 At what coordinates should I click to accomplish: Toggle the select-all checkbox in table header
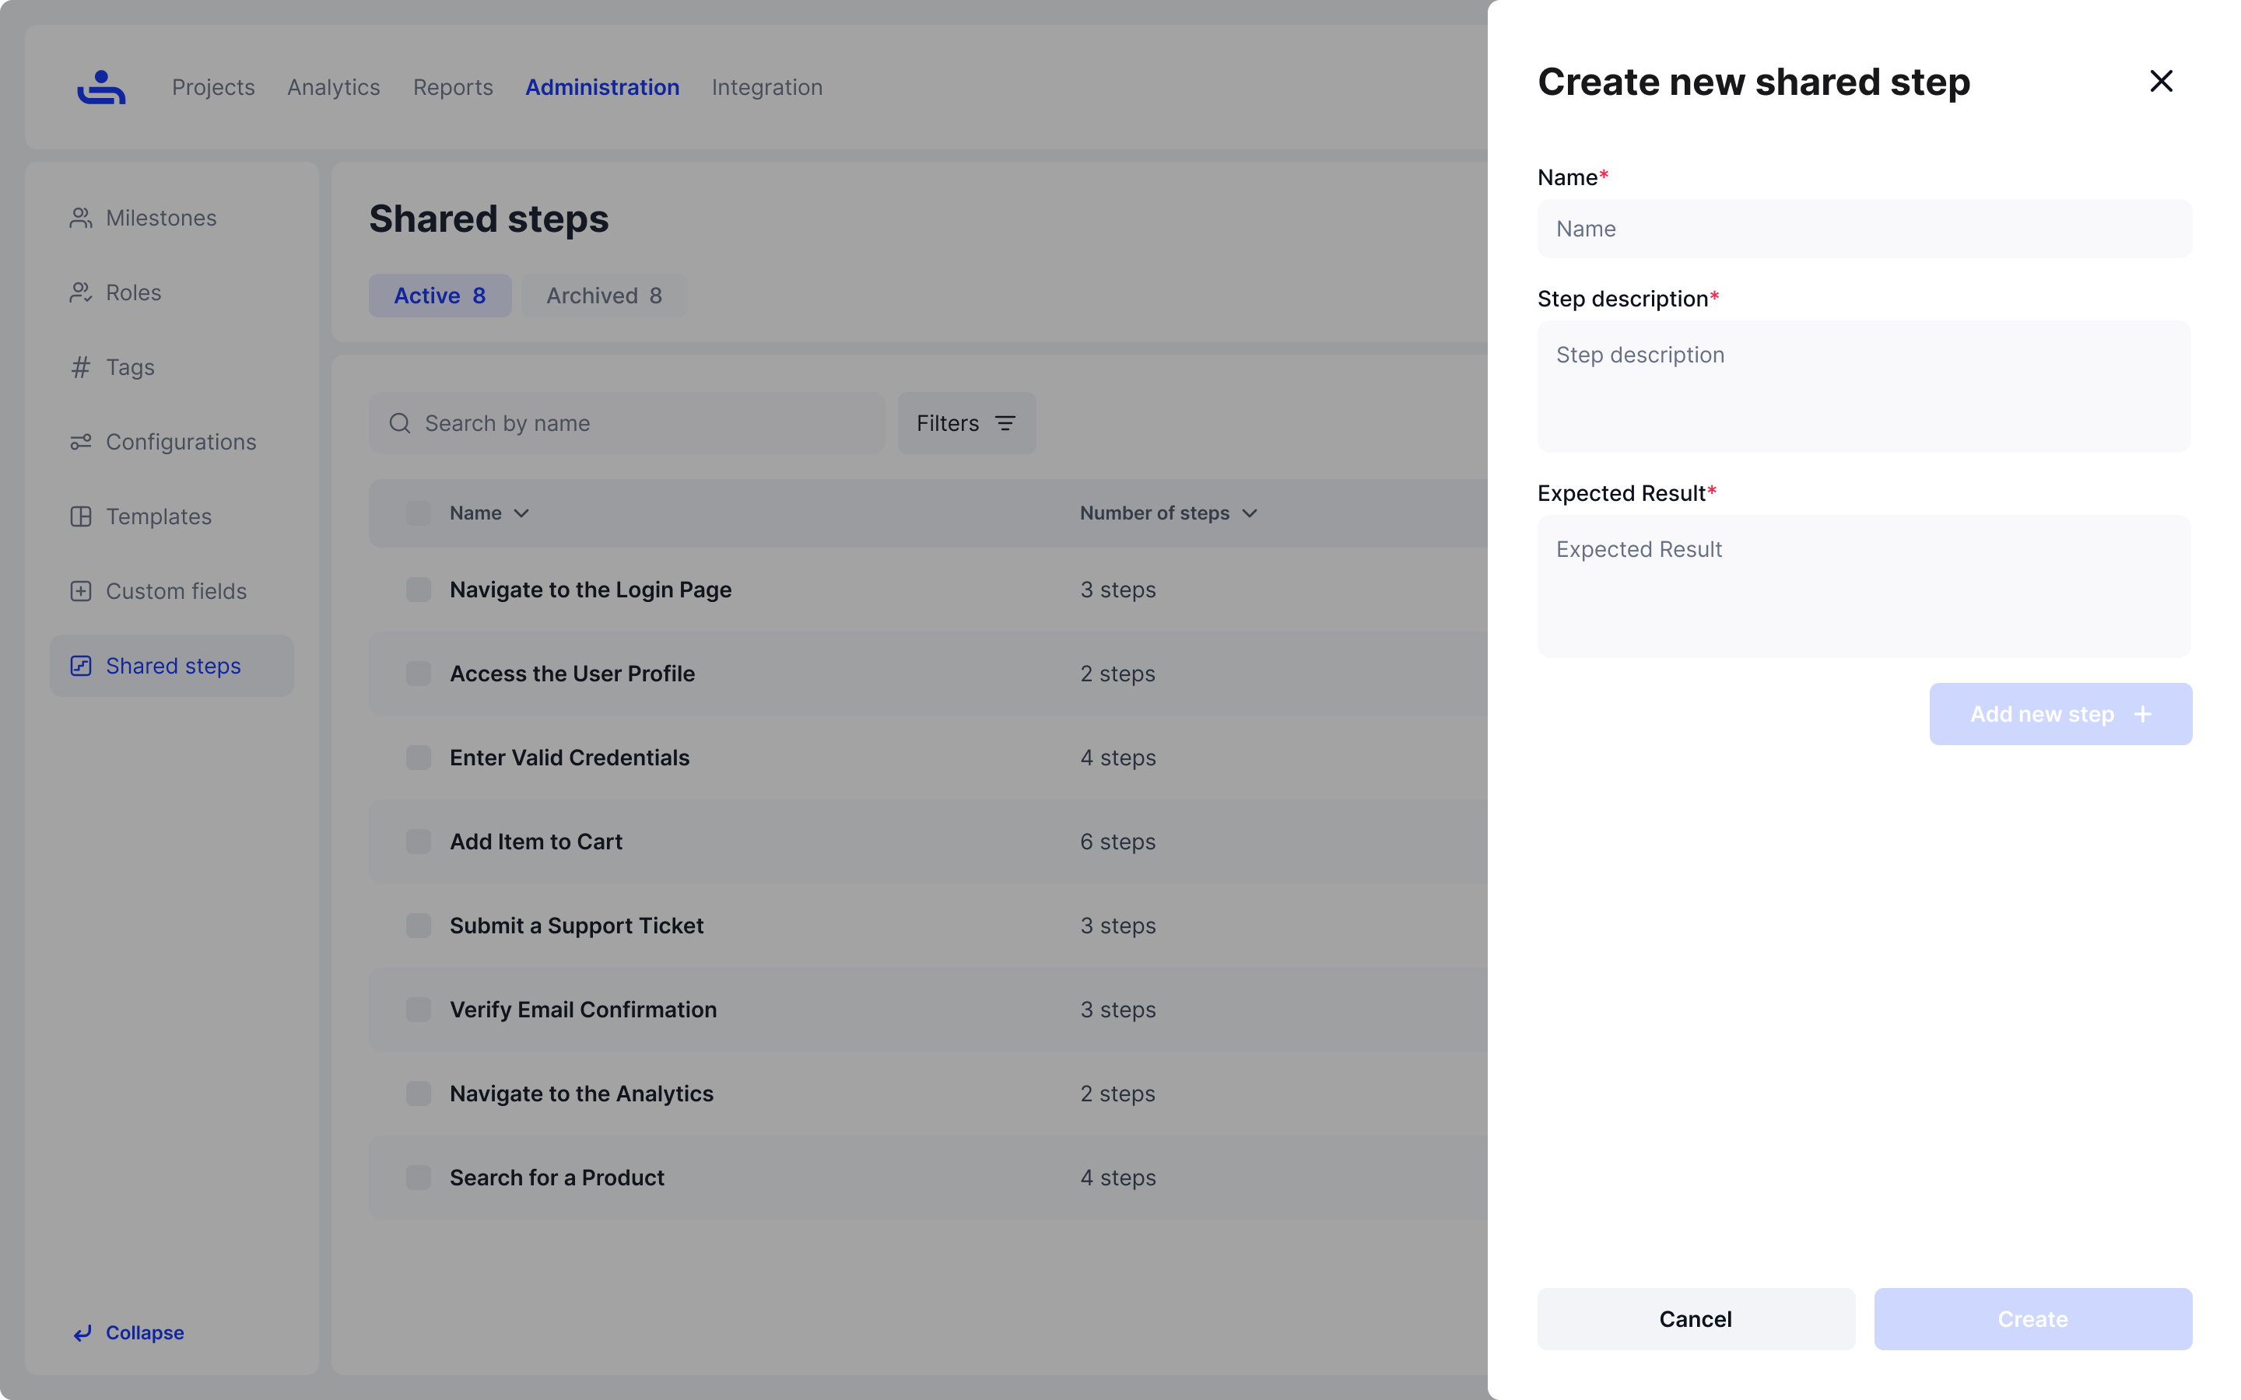(419, 513)
